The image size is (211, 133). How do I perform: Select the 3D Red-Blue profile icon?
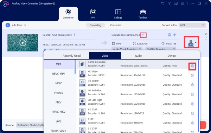pyautogui.click(x=82, y=92)
